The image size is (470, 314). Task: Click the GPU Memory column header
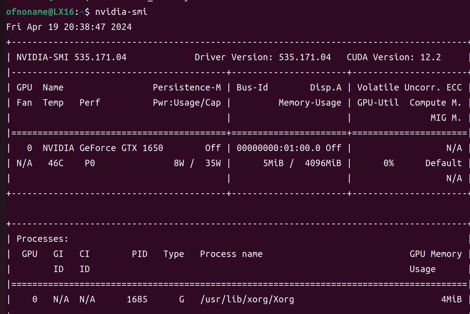[436, 254]
